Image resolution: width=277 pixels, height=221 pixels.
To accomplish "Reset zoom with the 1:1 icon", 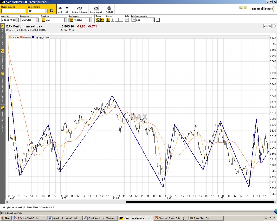I will 102,20.
